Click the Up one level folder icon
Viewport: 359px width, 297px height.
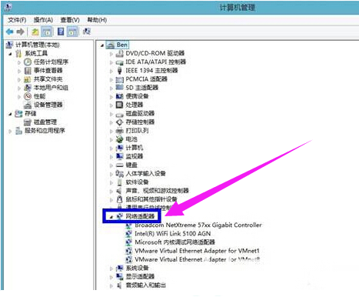[35, 32]
